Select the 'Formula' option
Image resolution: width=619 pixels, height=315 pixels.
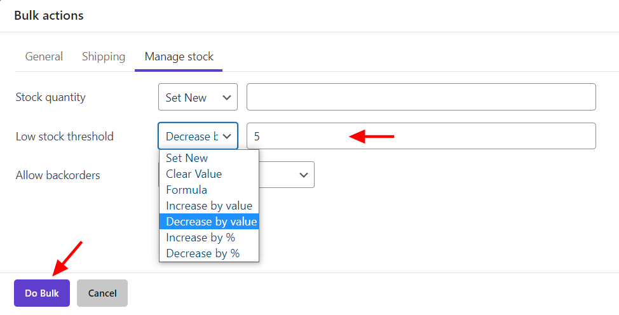(186, 190)
